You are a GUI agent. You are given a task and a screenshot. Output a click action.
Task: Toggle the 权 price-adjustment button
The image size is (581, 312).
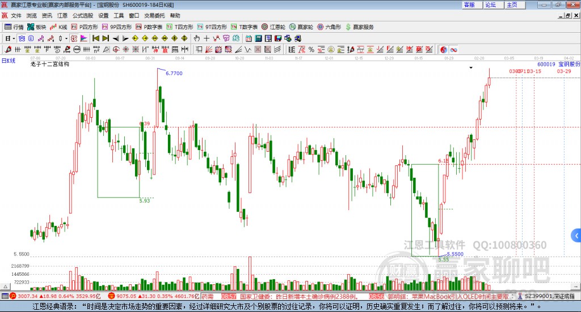coord(74,39)
